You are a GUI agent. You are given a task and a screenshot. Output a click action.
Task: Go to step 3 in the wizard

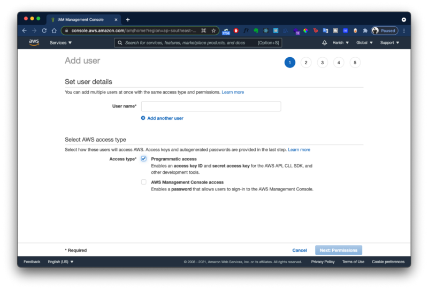point(323,63)
